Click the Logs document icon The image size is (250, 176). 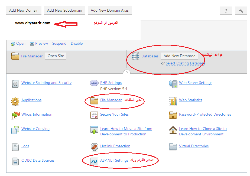[15, 147]
